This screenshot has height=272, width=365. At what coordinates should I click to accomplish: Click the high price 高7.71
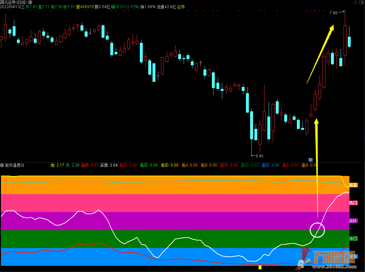click(44, 7)
